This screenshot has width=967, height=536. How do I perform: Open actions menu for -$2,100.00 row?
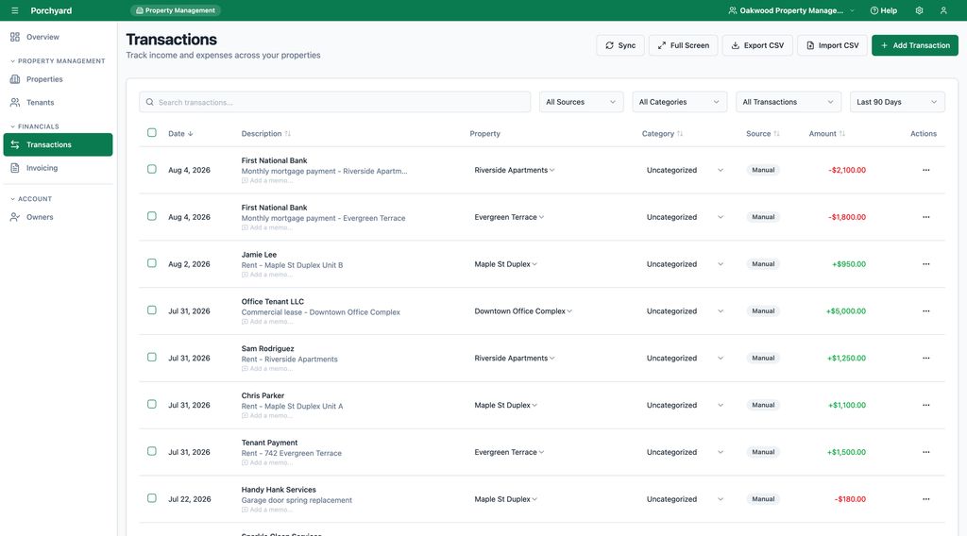point(925,170)
